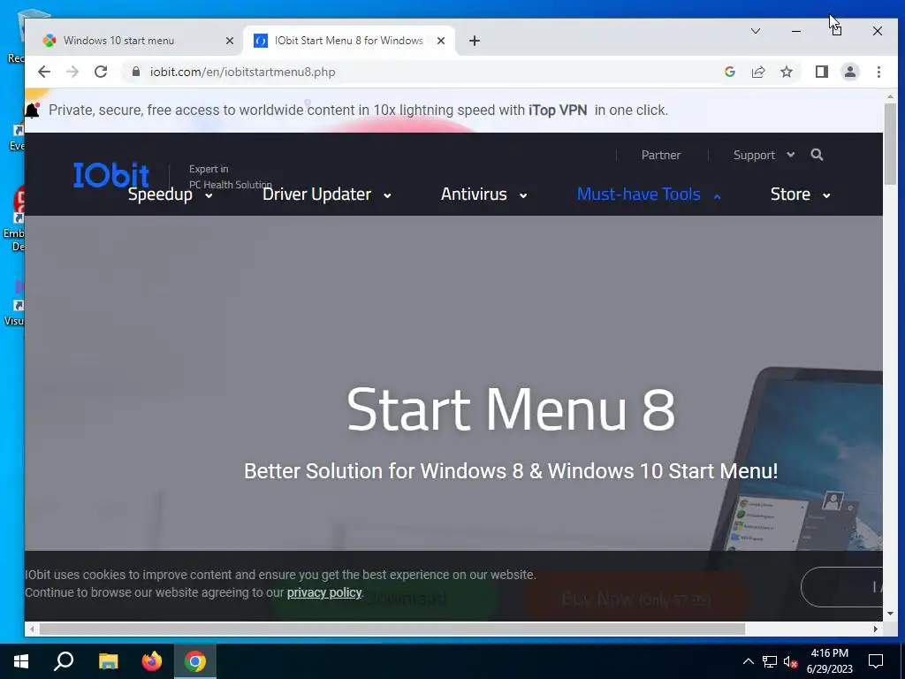Click the vertical scrollbar thumb
The height and width of the screenshot is (679, 905).
(890, 144)
